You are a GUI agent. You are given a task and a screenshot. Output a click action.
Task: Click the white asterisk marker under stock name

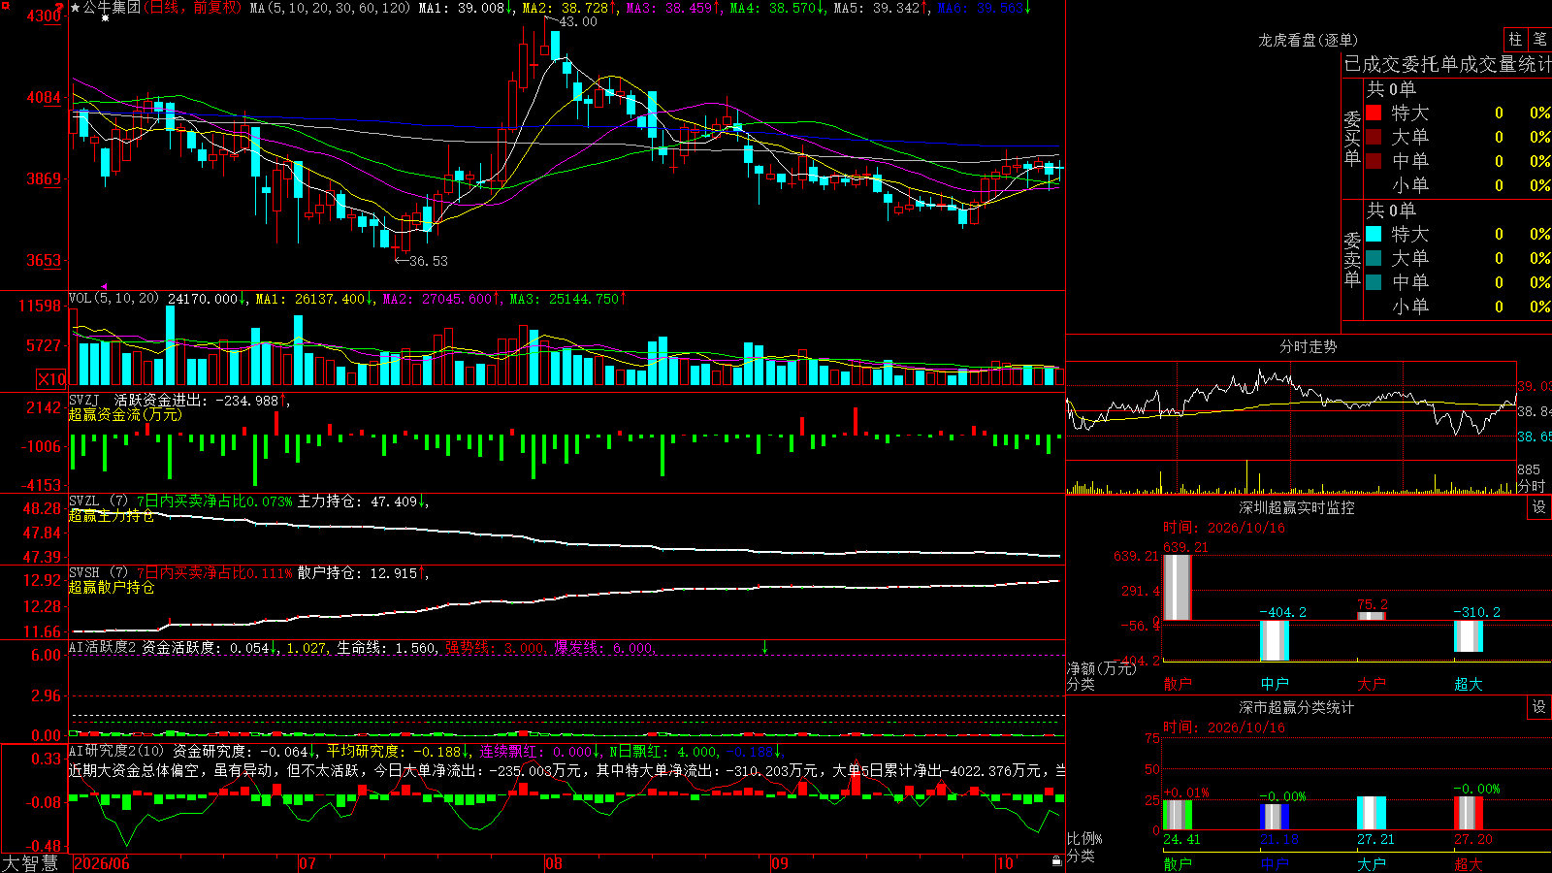105,18
